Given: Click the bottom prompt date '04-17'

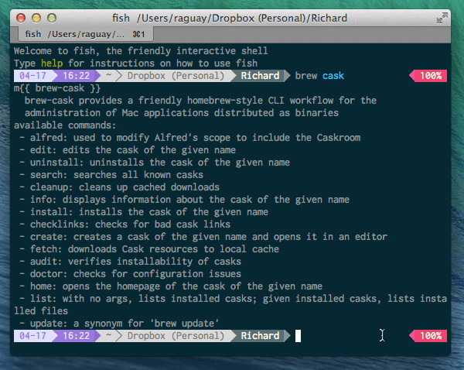Looking at the screenshot, I should pyautogui.click(x=32, y=336).
